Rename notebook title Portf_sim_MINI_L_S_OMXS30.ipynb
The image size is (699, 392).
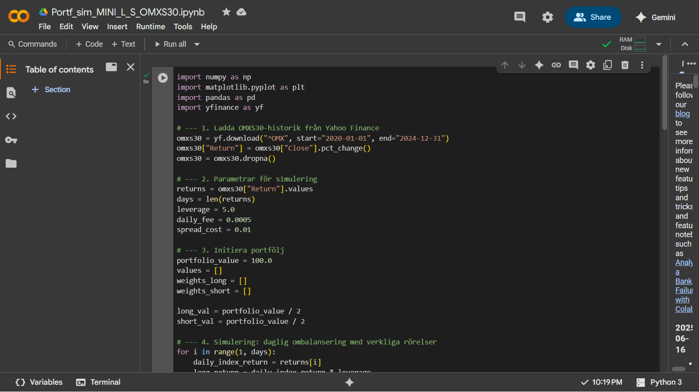point(128,12)
